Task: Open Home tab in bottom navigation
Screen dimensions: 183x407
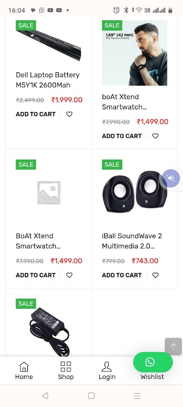Action: click(24, 371)
